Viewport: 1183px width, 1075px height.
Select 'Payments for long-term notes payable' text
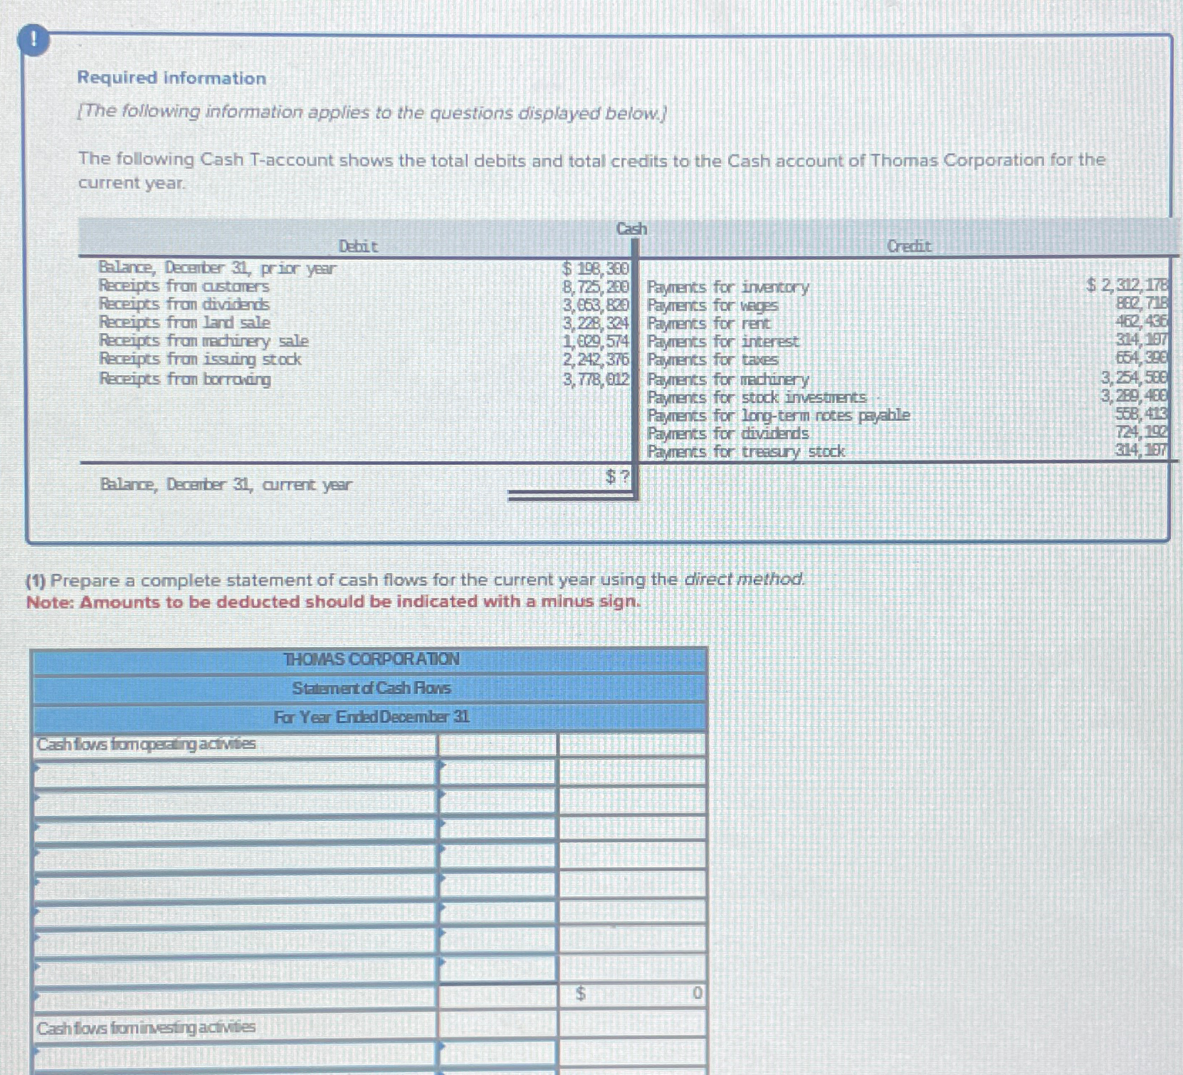point(778,415)
